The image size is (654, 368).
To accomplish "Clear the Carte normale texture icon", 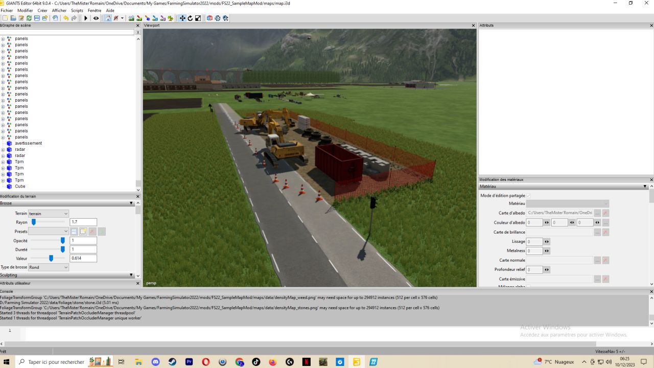I will pyautogui.click(x=605, y=260).
